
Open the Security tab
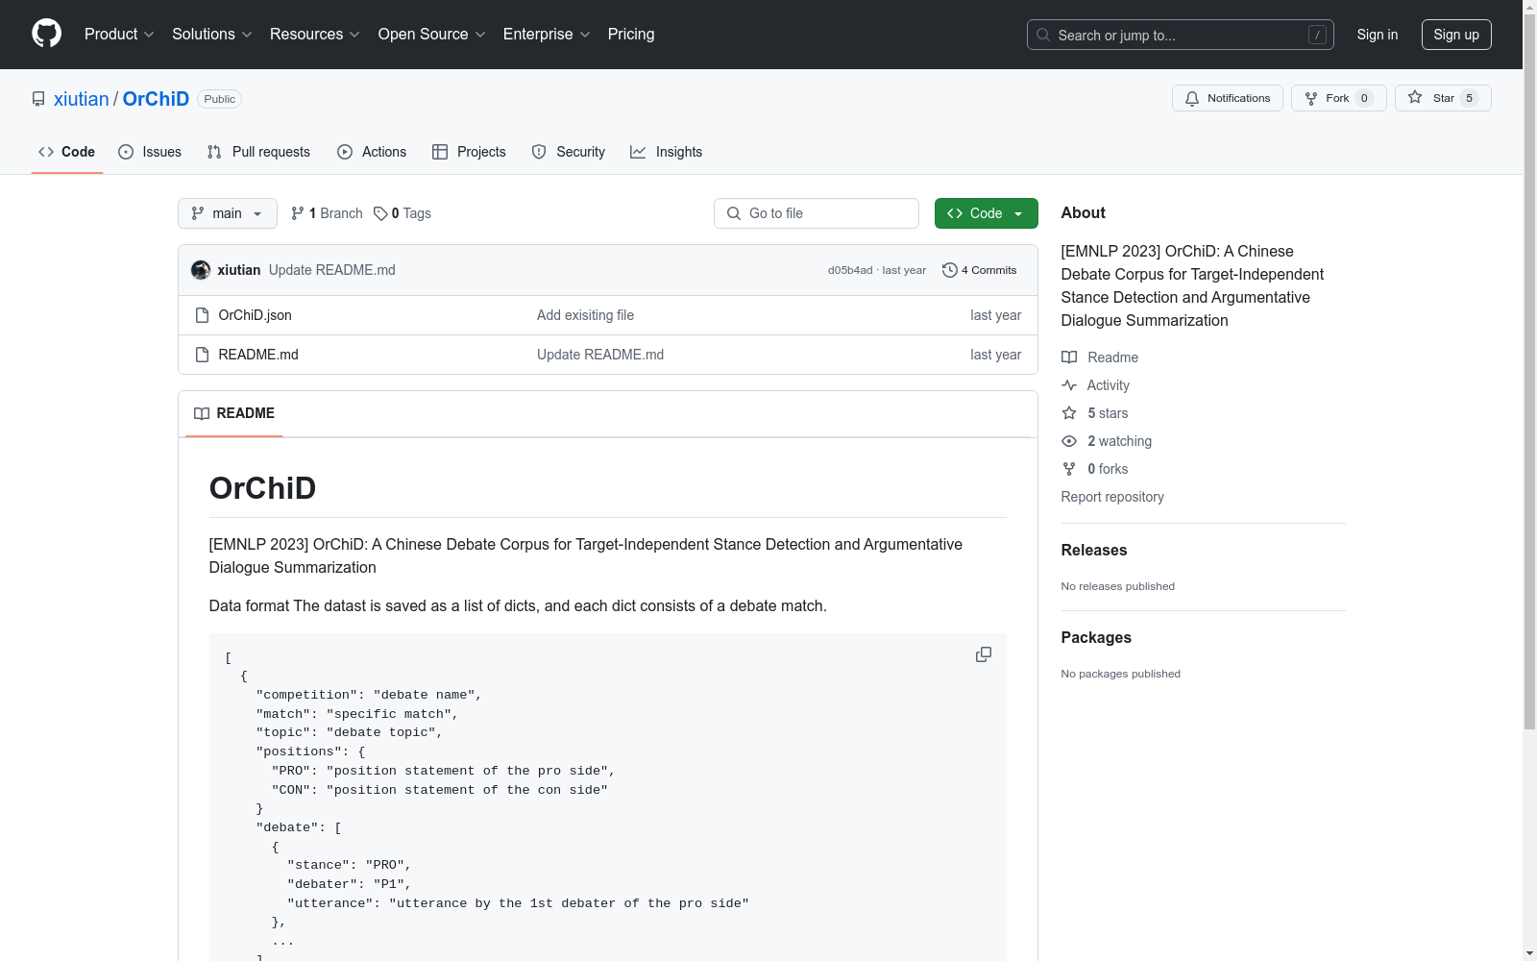569,152
